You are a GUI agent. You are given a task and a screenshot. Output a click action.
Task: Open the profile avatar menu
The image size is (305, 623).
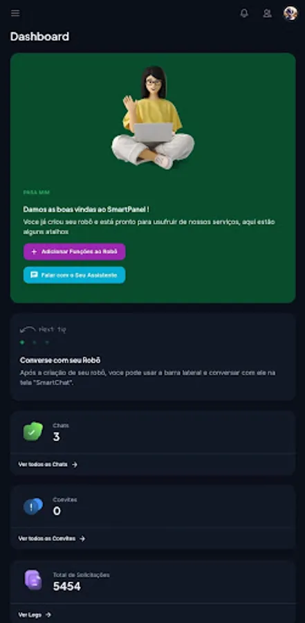pyautogui.click(x=290, y=14)
